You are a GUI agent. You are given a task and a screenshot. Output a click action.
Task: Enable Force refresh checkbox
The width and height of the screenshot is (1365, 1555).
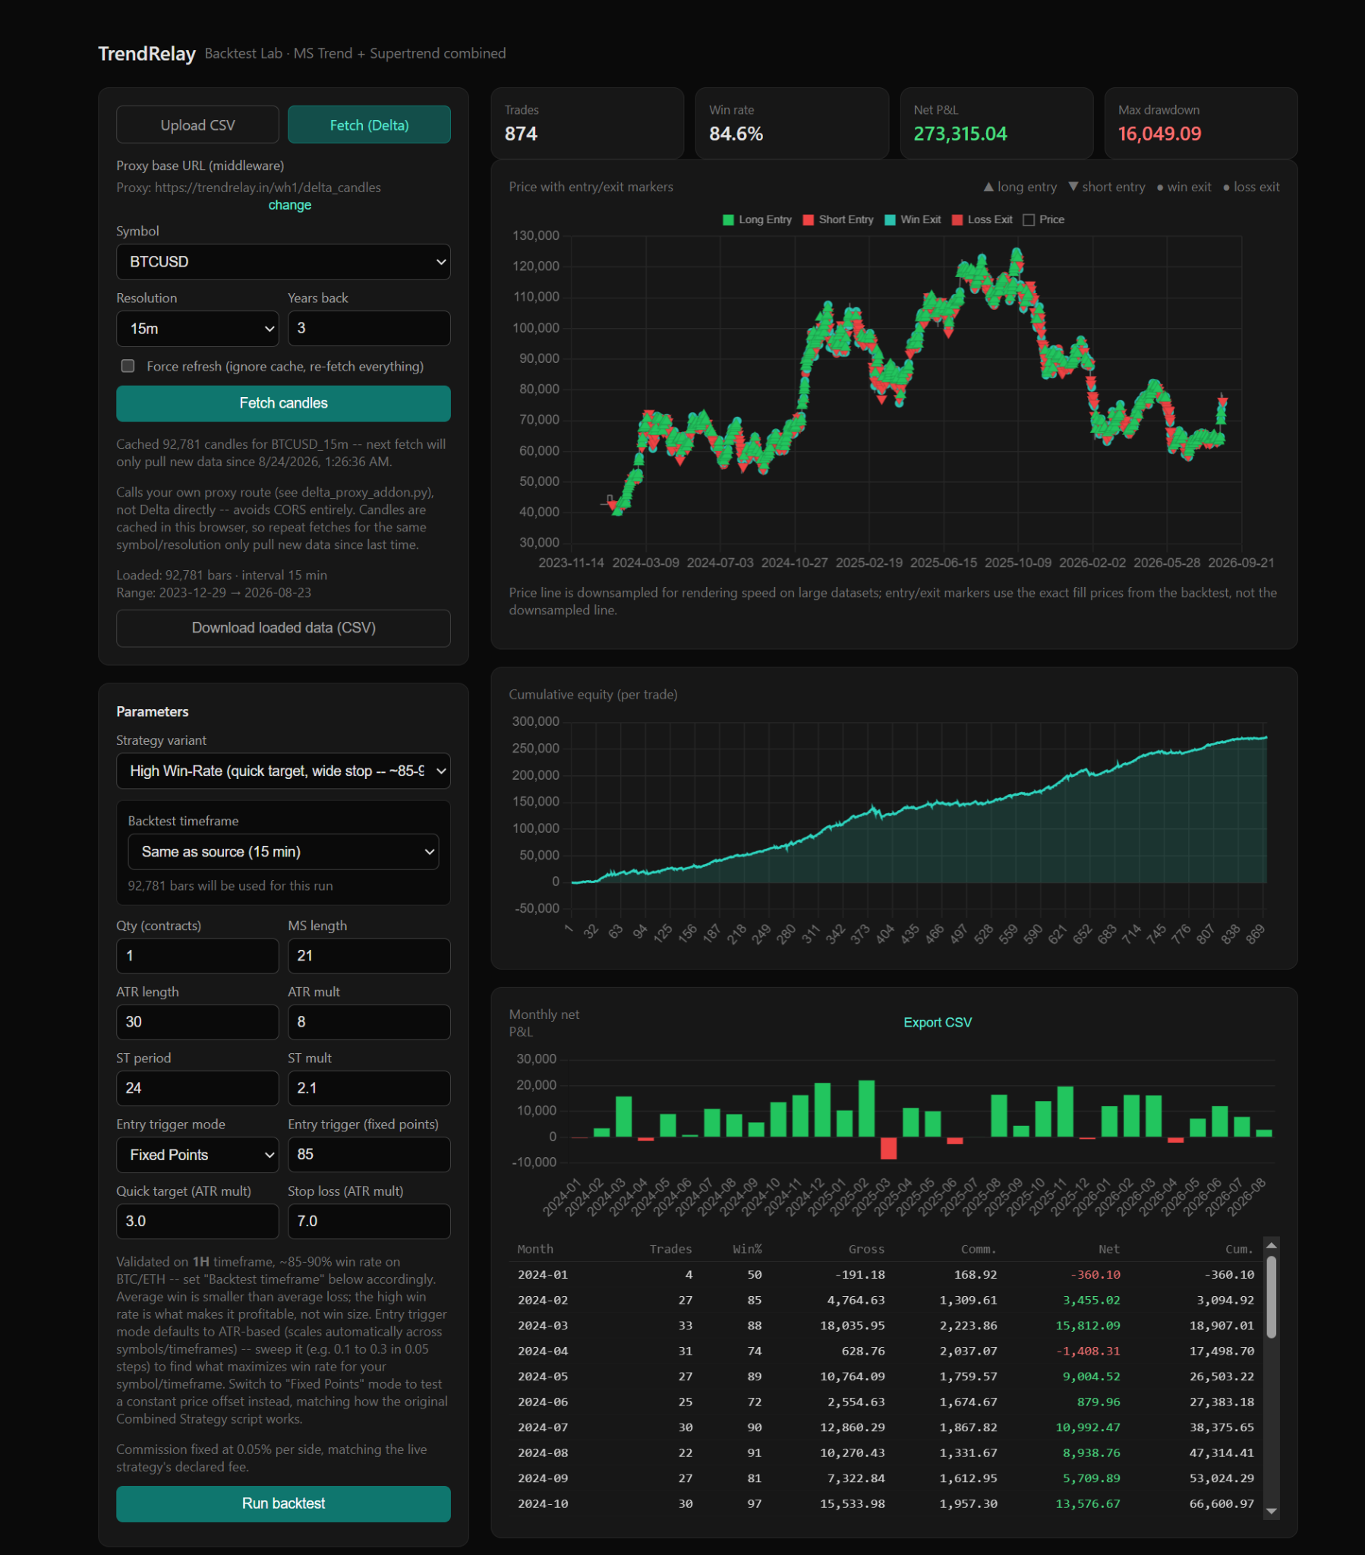(128, 366)
